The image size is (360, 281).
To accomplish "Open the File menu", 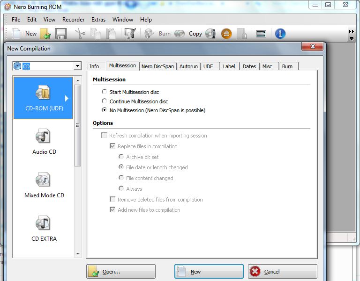I will [16, 20].
